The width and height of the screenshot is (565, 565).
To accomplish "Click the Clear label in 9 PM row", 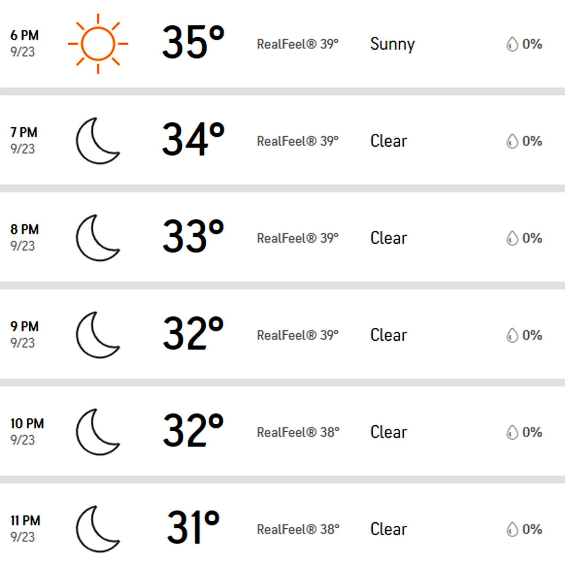I will pos(388,335).
